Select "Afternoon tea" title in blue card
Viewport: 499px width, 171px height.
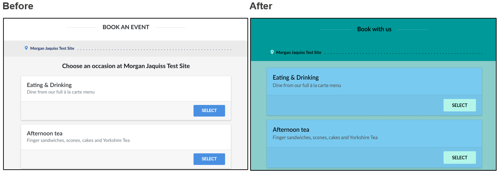tap(291, 130)
